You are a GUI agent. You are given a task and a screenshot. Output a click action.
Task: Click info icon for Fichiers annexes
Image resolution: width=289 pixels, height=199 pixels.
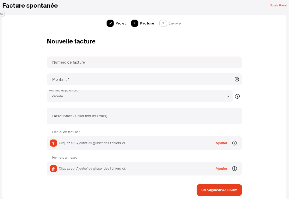(234, 169)
